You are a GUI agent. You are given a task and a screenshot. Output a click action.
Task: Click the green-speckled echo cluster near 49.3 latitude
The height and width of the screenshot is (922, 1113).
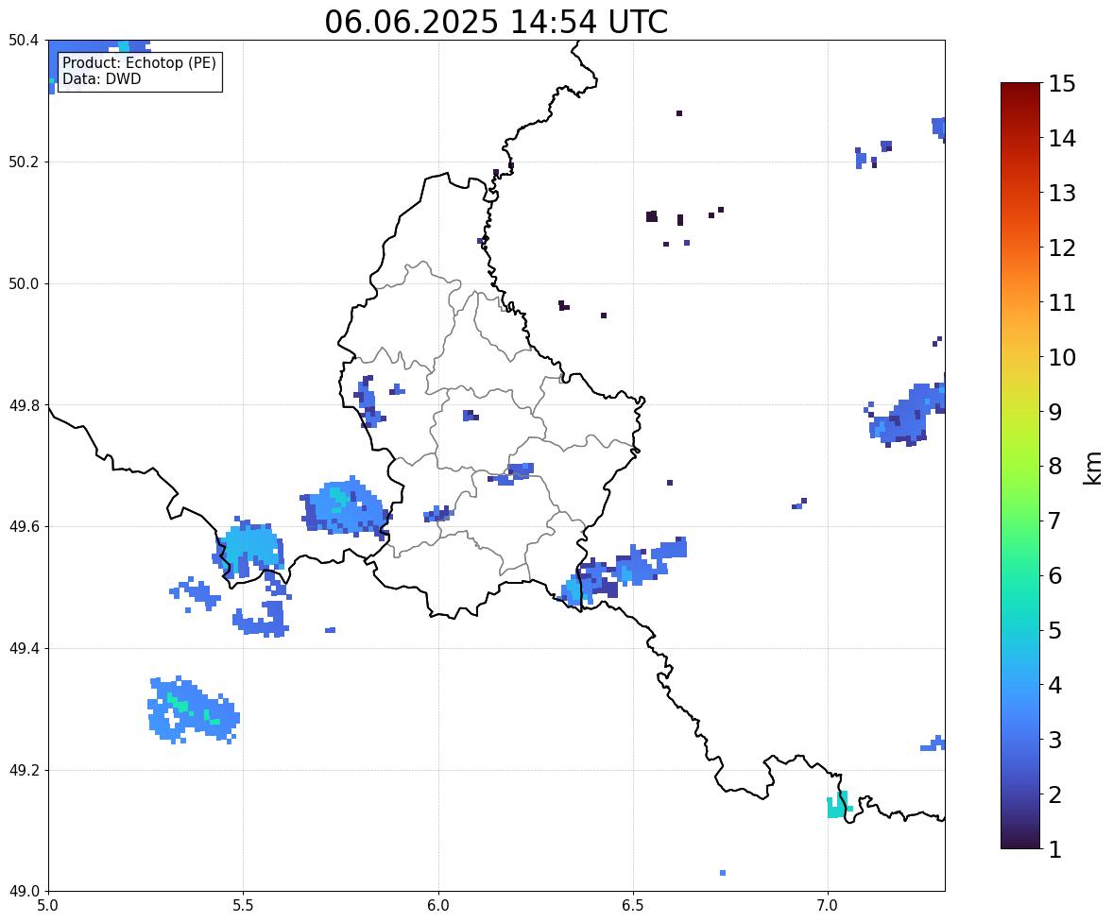click(193, 709)
